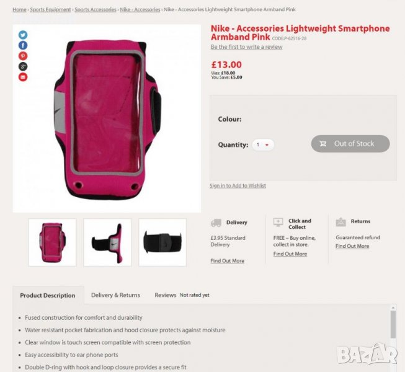Click Sign in to Add to Wishlist
This screenshot has width=405, height=372.
click(238, 185)
